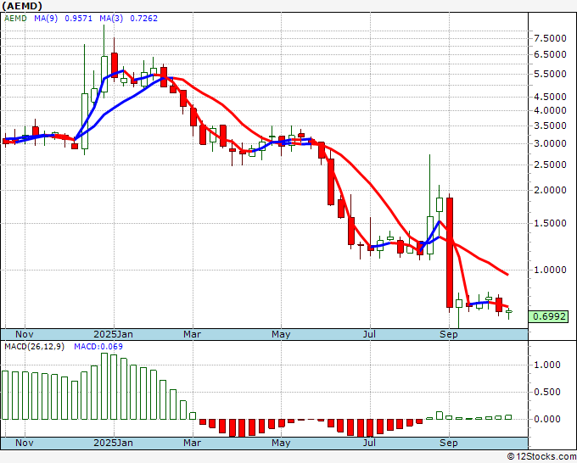The height and width of the screenshot is (463, 577).
Task: Click 2025Jan on the MACD time axis
Action: 114,443
